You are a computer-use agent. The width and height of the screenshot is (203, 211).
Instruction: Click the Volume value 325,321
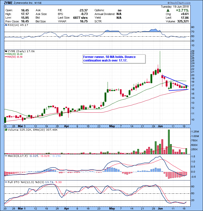point(183,21)
